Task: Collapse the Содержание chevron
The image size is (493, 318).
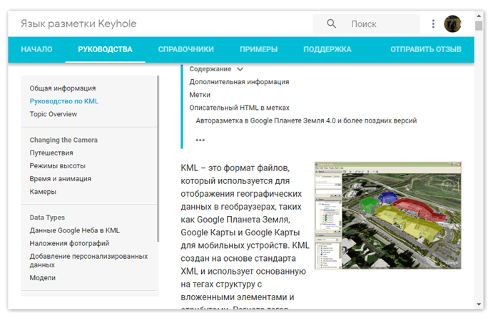Action: pyautogui.click(x=240, y=69)
